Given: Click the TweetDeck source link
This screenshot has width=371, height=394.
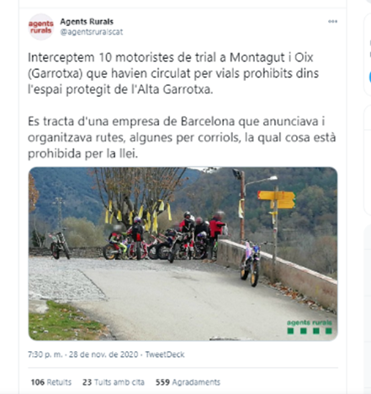Looking at the screenshot, I should tap(165, 355).
